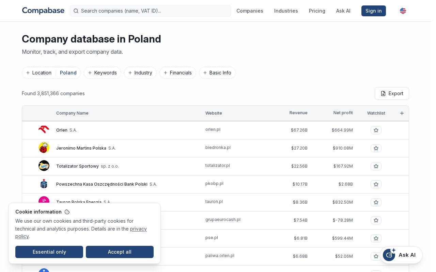
Task: Star grupaeurocash.pl row for watchlist
Action: tap(376, 220)
